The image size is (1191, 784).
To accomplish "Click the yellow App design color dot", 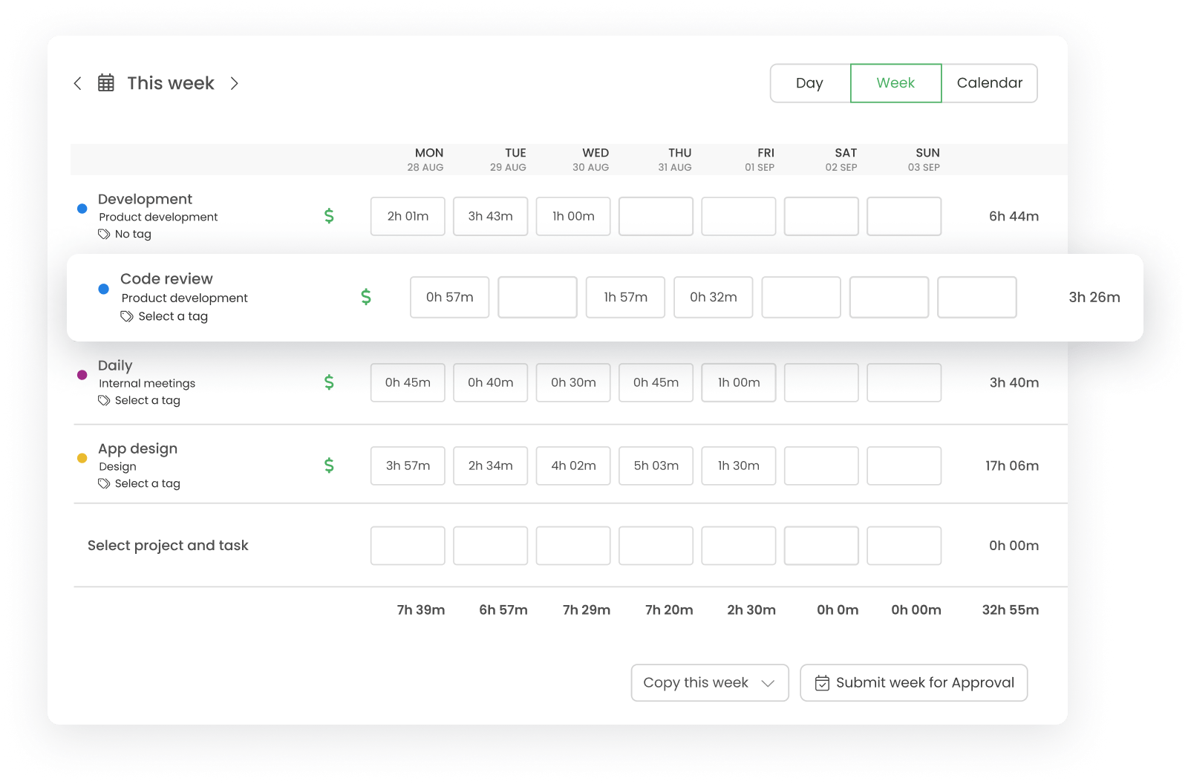I will (x=82, y=458).
